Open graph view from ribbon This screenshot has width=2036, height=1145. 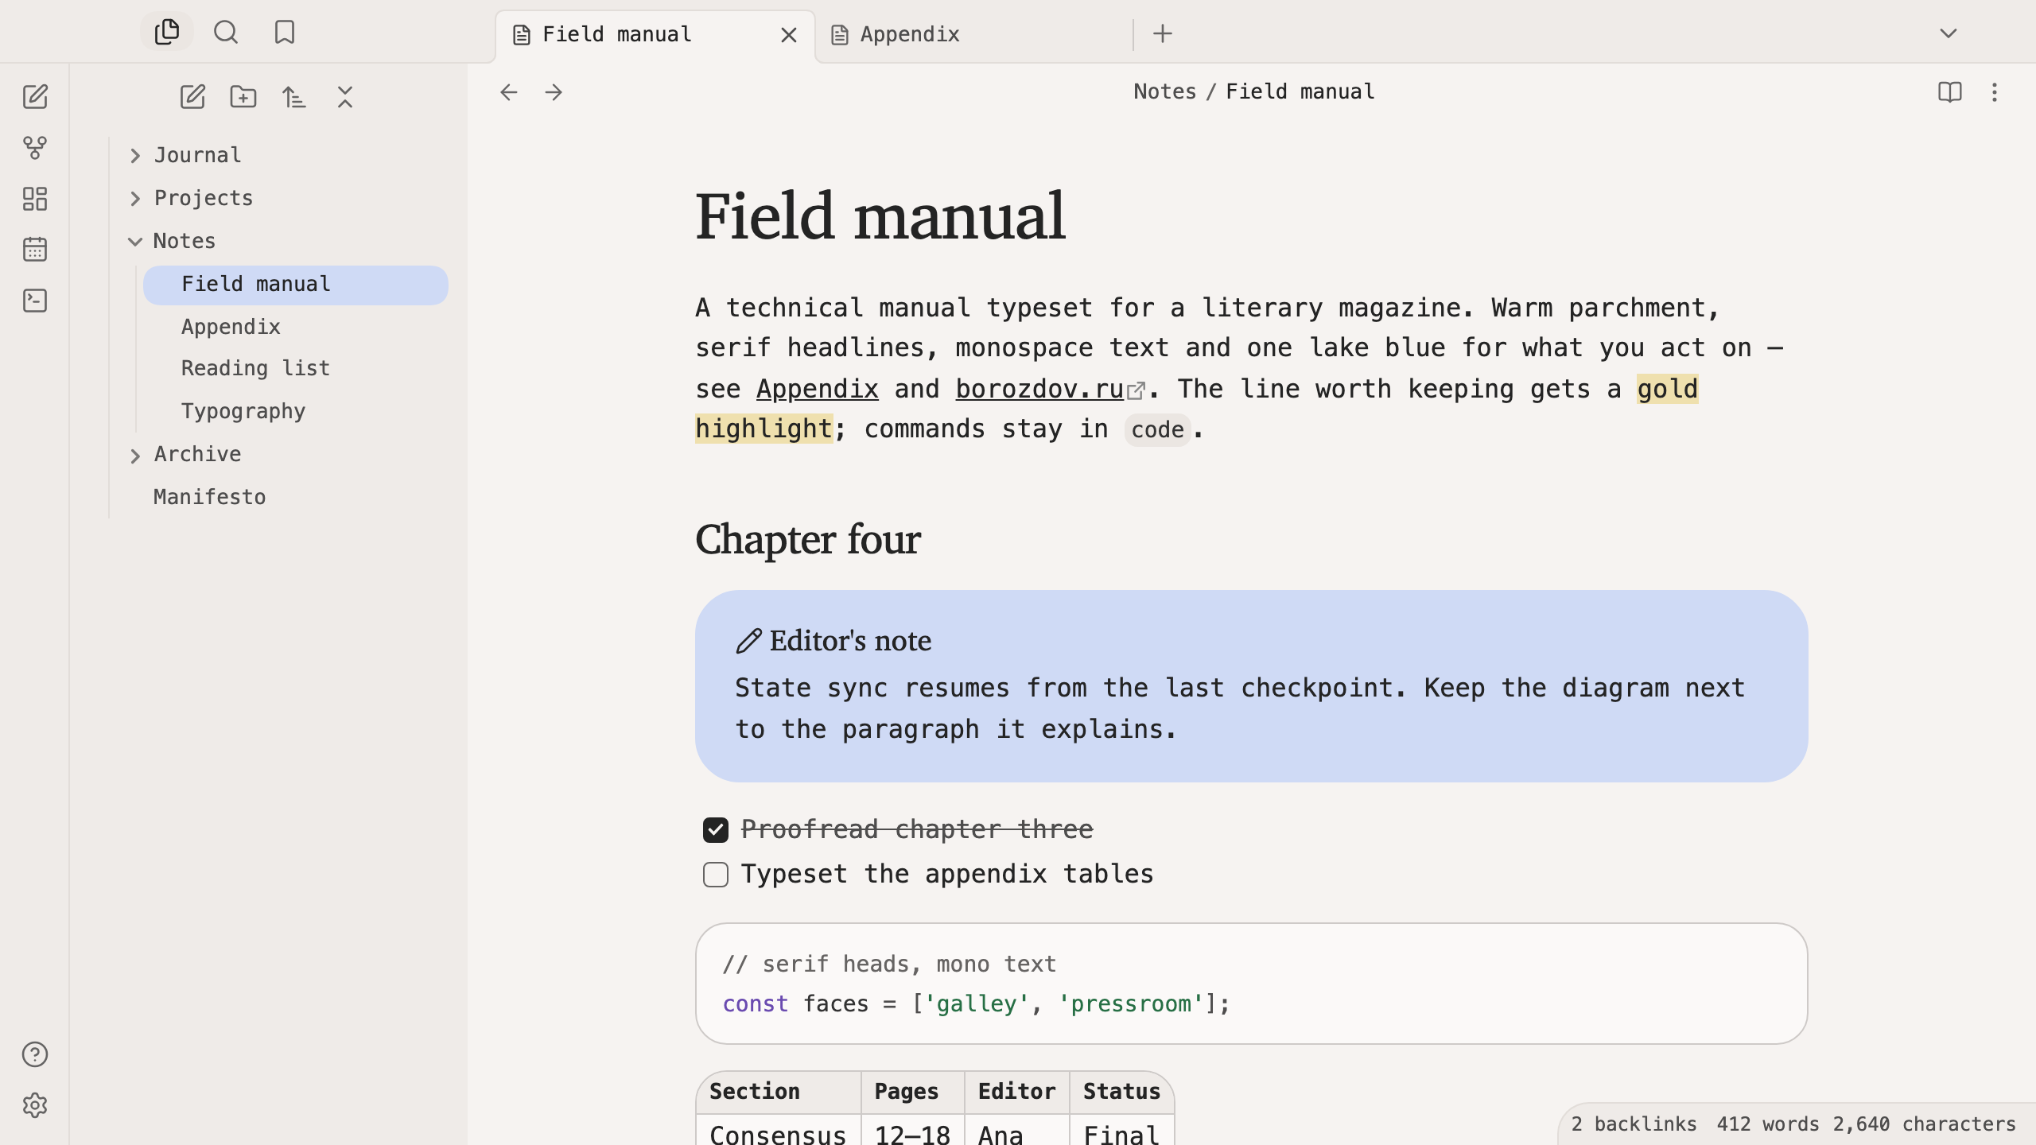(x=35, y=148)
